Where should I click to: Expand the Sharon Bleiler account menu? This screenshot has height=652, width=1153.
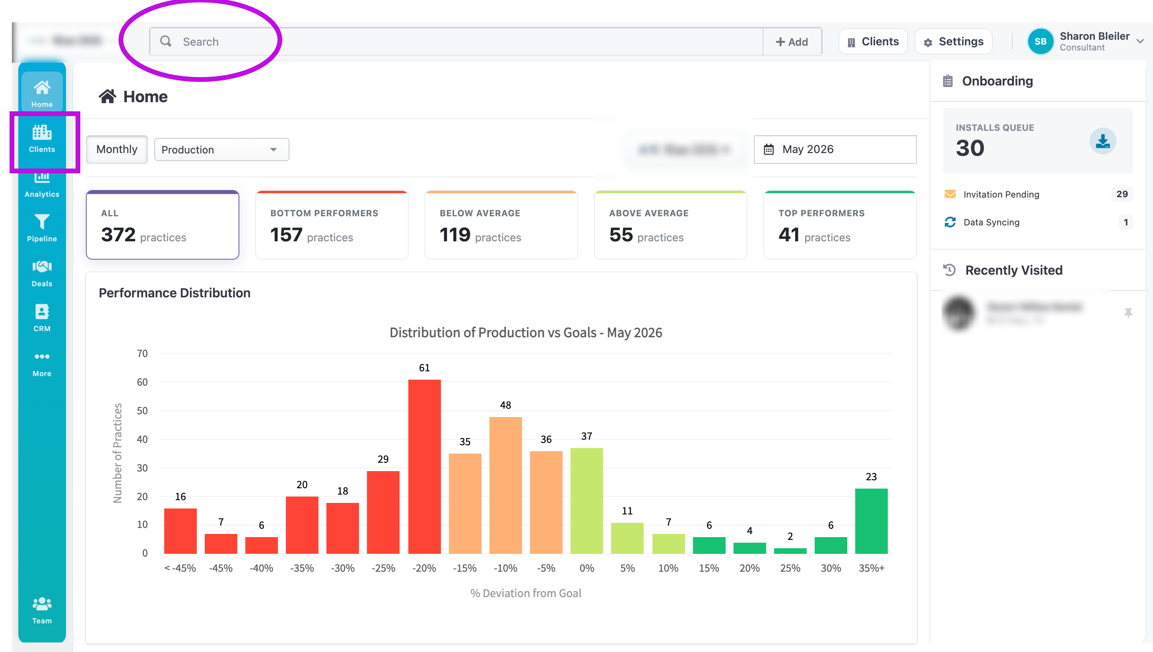click(1140, 41)
